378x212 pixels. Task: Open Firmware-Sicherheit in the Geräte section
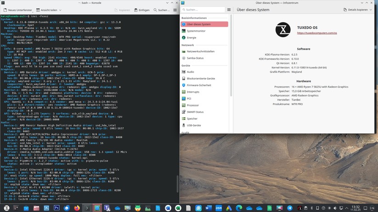pyautogui.click(x=199, y=85)
